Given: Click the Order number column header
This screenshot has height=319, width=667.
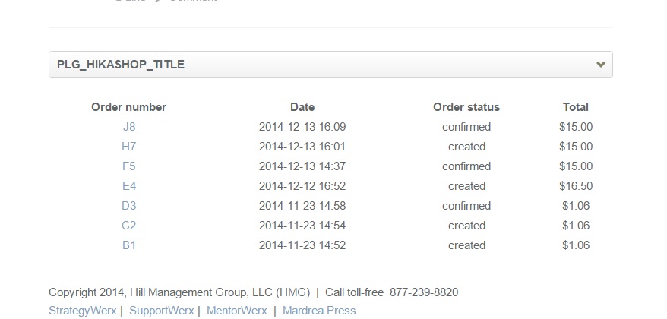Looking at the screenshot, I should coord(128,107).
